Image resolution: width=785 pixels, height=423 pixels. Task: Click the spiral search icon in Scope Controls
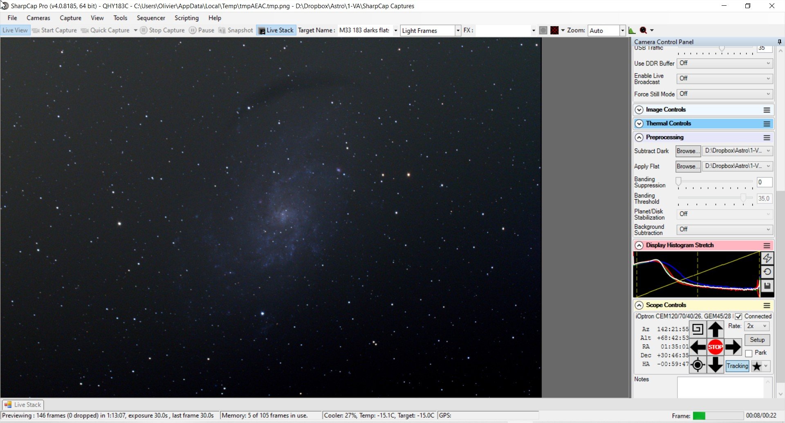(x=698, y=329)
